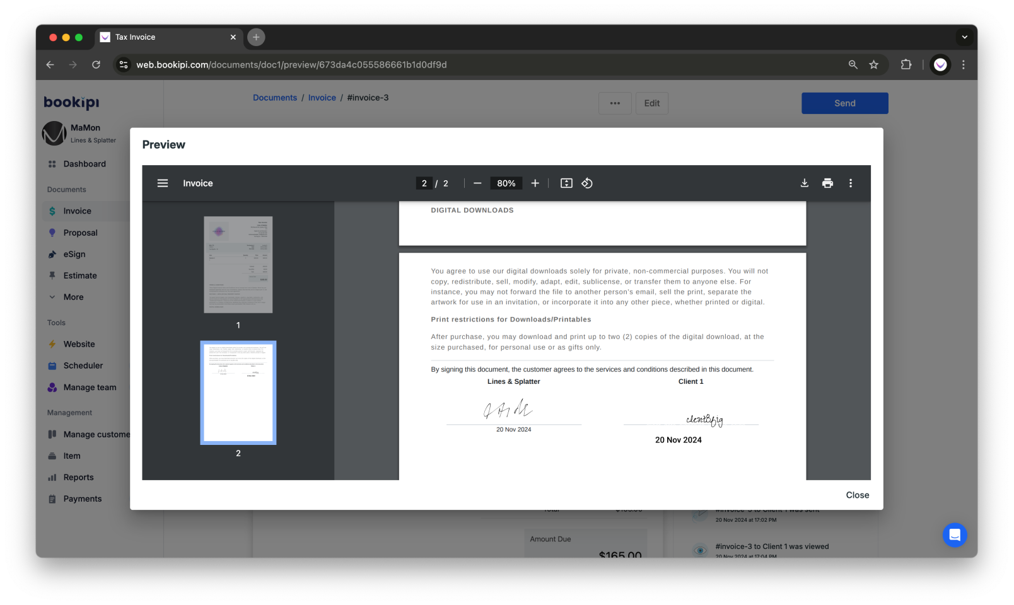Open the Scheduler tool
Screen dimensions: 1014x605
pos(83,366)
